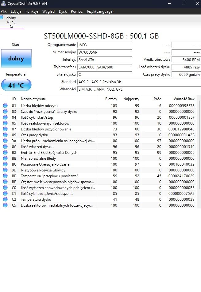Open the Plik menu
The height and width of the screenshot is (292, 201).
coord(3,11)
